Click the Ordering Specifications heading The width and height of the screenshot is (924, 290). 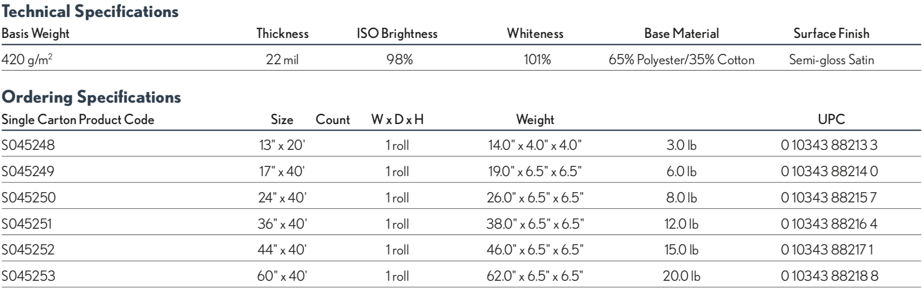pos(91,97)
